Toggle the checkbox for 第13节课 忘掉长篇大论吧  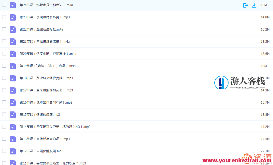[4, 139]
